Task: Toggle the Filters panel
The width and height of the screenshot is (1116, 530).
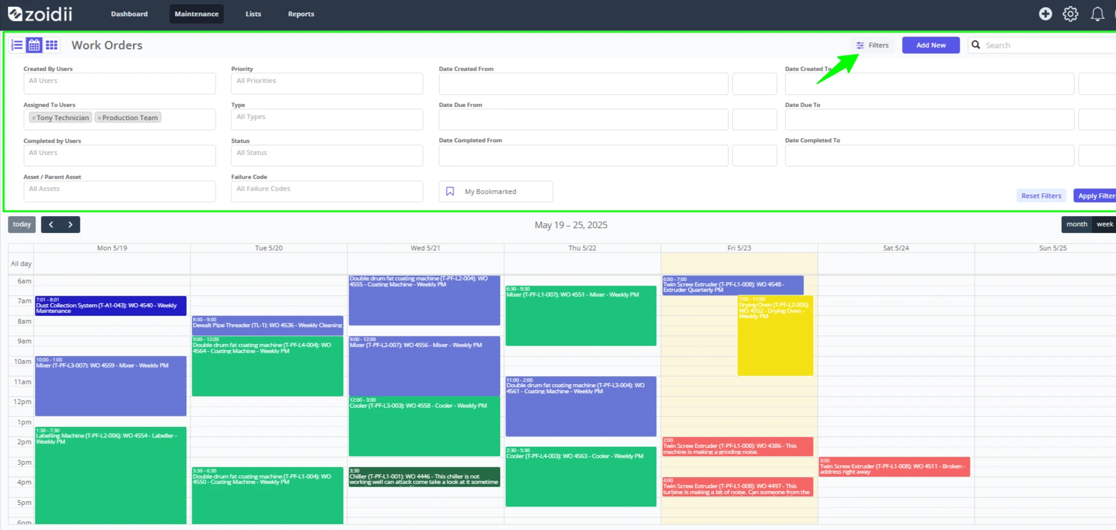Action: pos(873,45)
